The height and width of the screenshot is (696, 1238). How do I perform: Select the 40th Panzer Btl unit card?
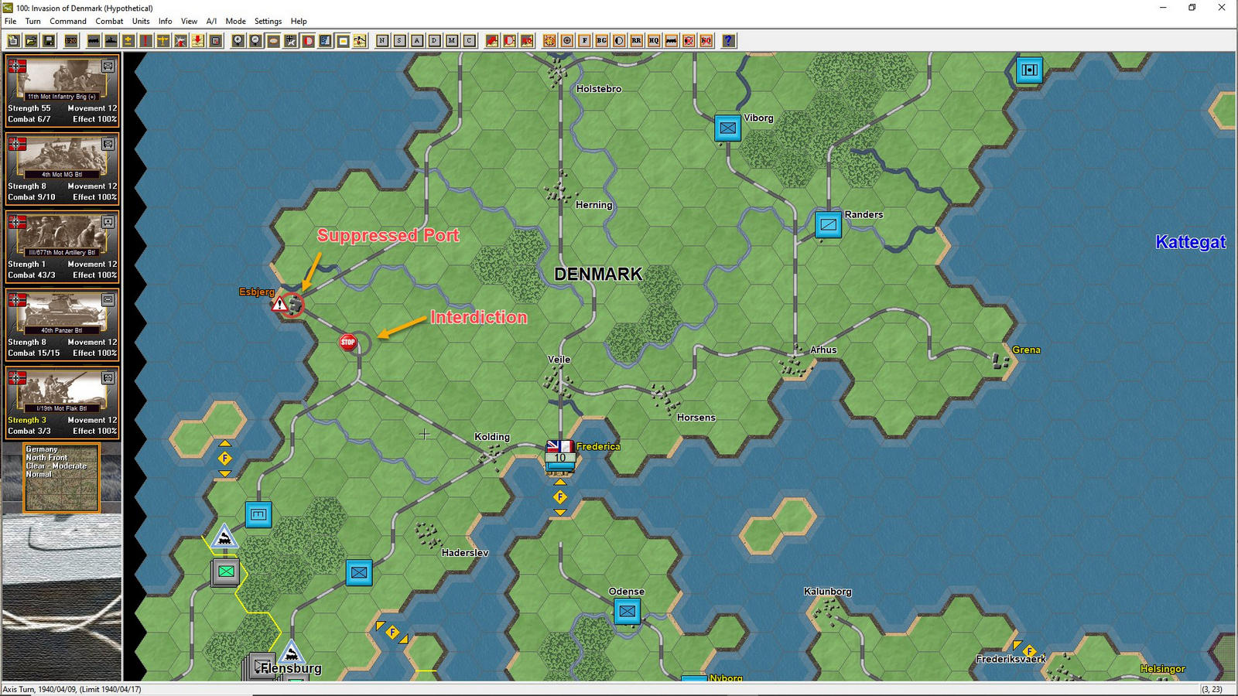[62, 325]
